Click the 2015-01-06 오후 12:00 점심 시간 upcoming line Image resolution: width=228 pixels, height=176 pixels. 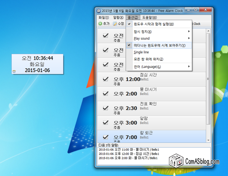pos(129,154)
